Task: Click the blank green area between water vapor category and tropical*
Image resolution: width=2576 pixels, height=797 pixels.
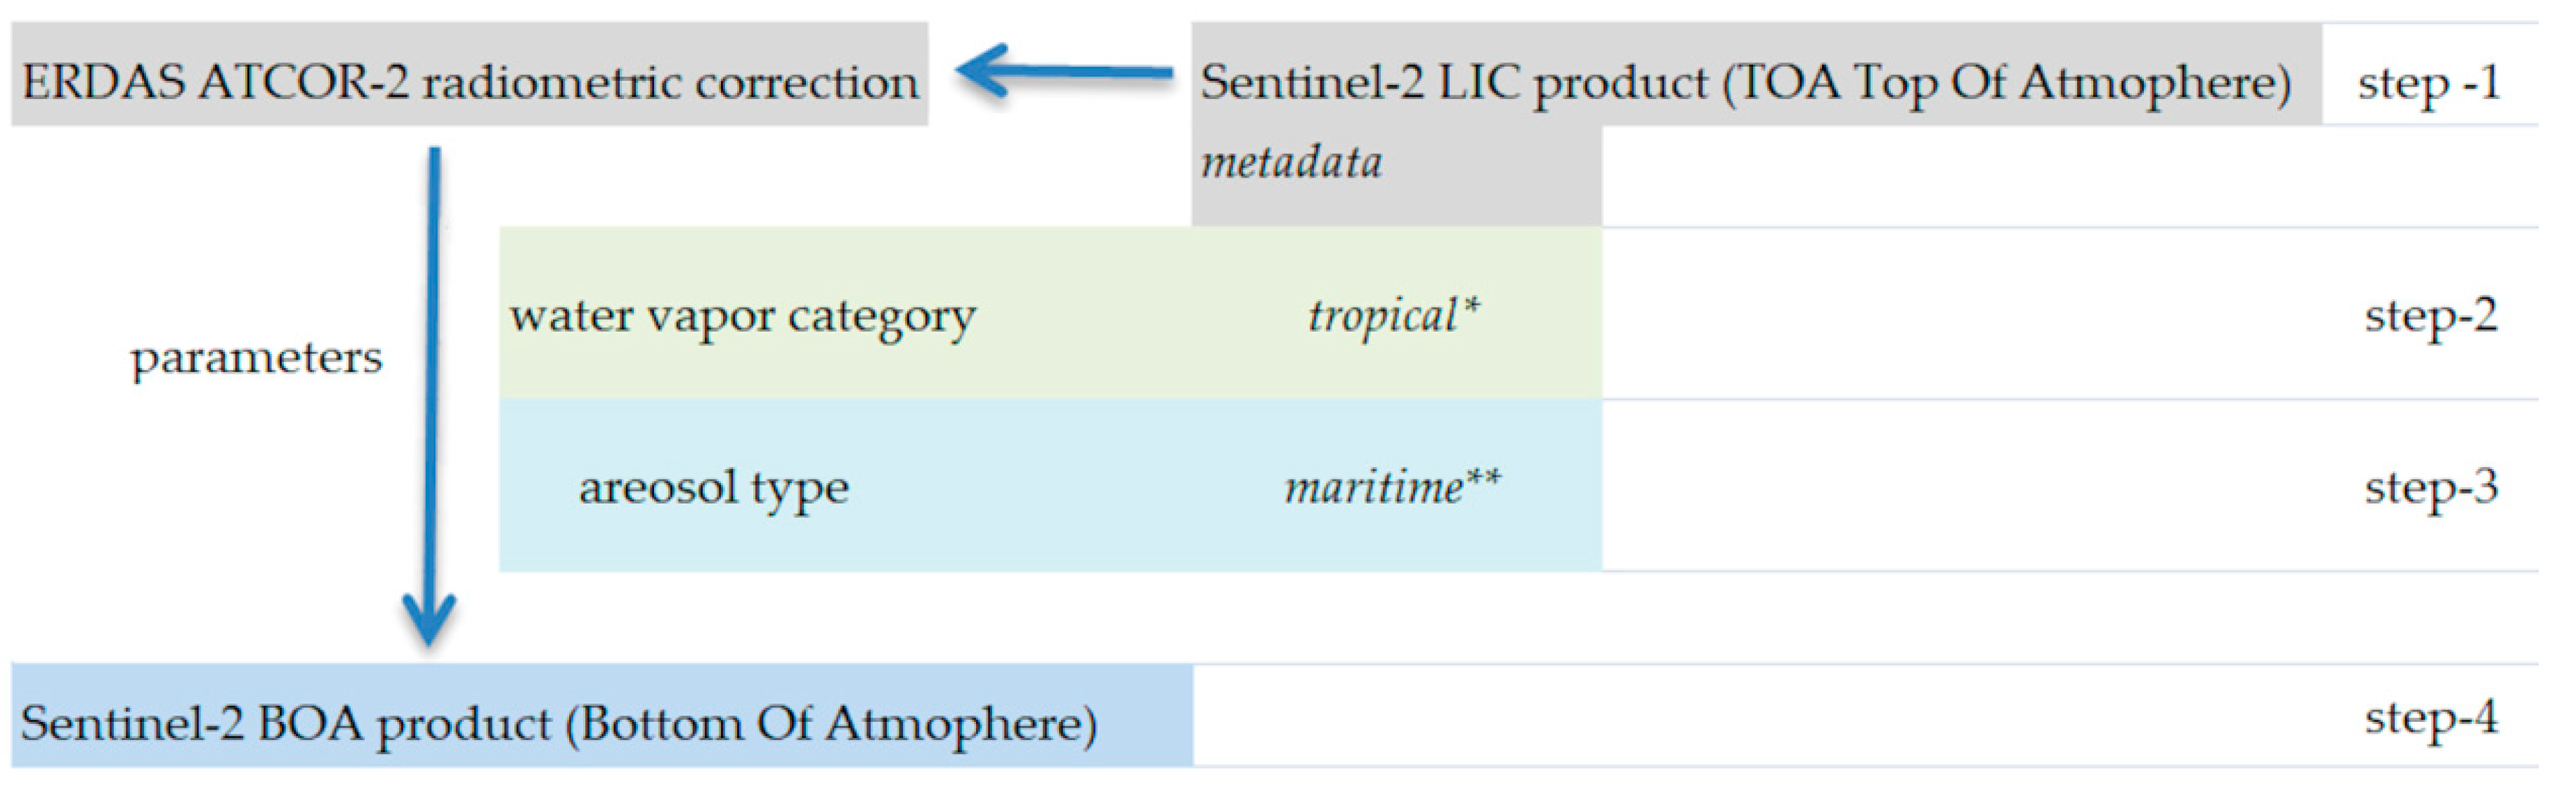Action: tap(1140, 317)
